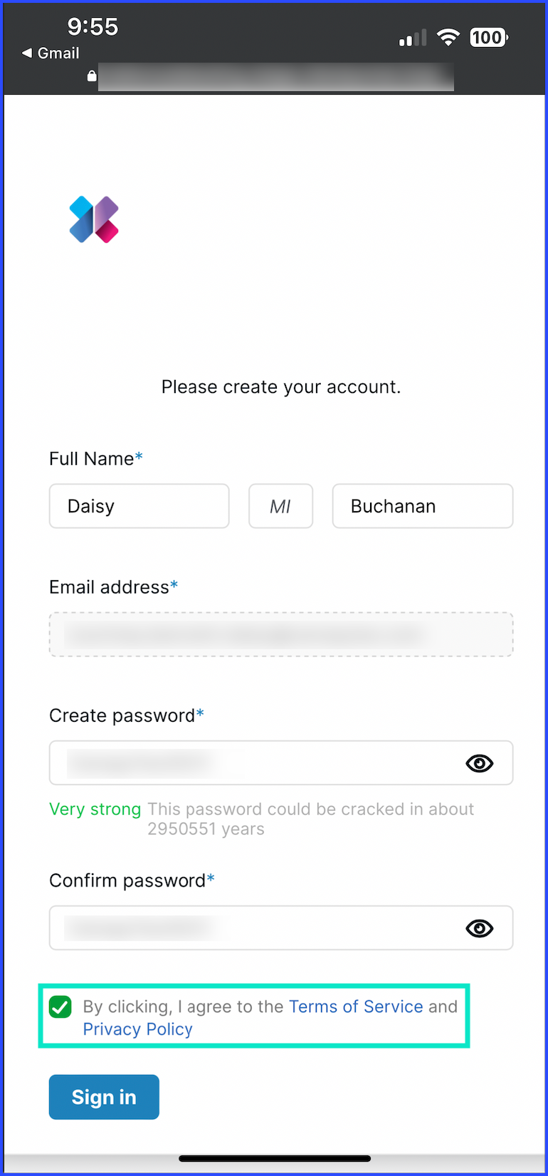Tap the battery indicator icon
The width and height of the screenshot is (548, 1176).
(488, 38)
